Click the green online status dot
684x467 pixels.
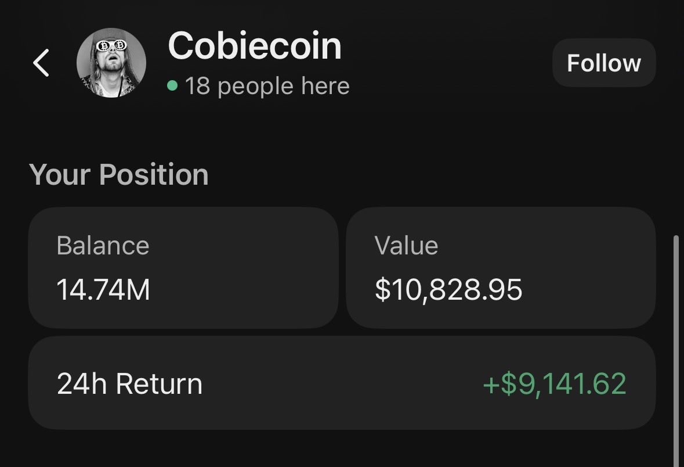pyautogui.click(x=172, y=86)
